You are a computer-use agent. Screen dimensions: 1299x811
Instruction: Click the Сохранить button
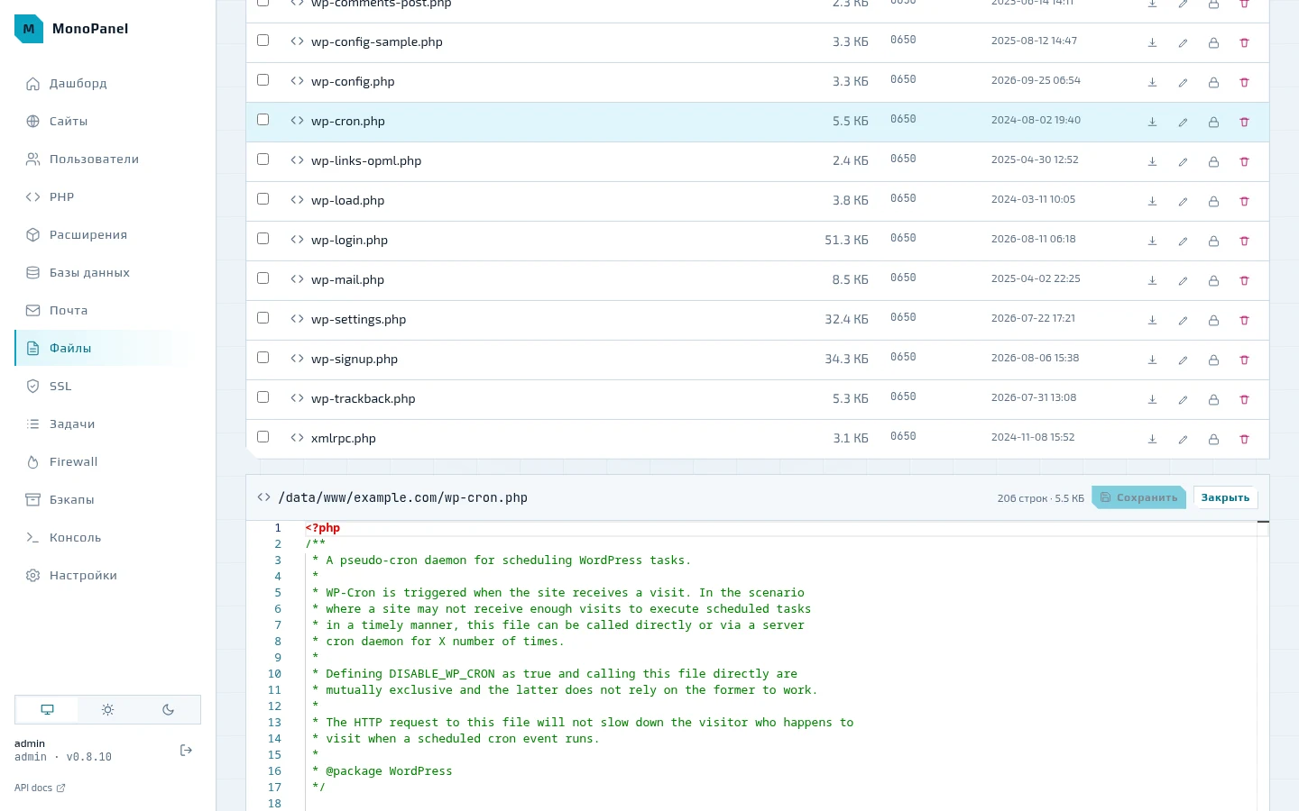click(1138, 497)
